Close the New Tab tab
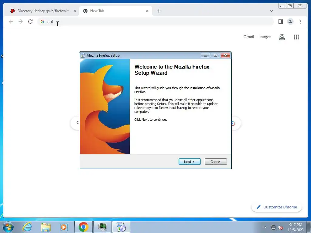The height and width of the screenshot is (233, 311). click(147, 11)
